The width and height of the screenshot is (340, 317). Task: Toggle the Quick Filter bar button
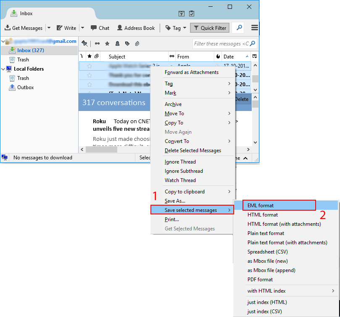point(209,28)
